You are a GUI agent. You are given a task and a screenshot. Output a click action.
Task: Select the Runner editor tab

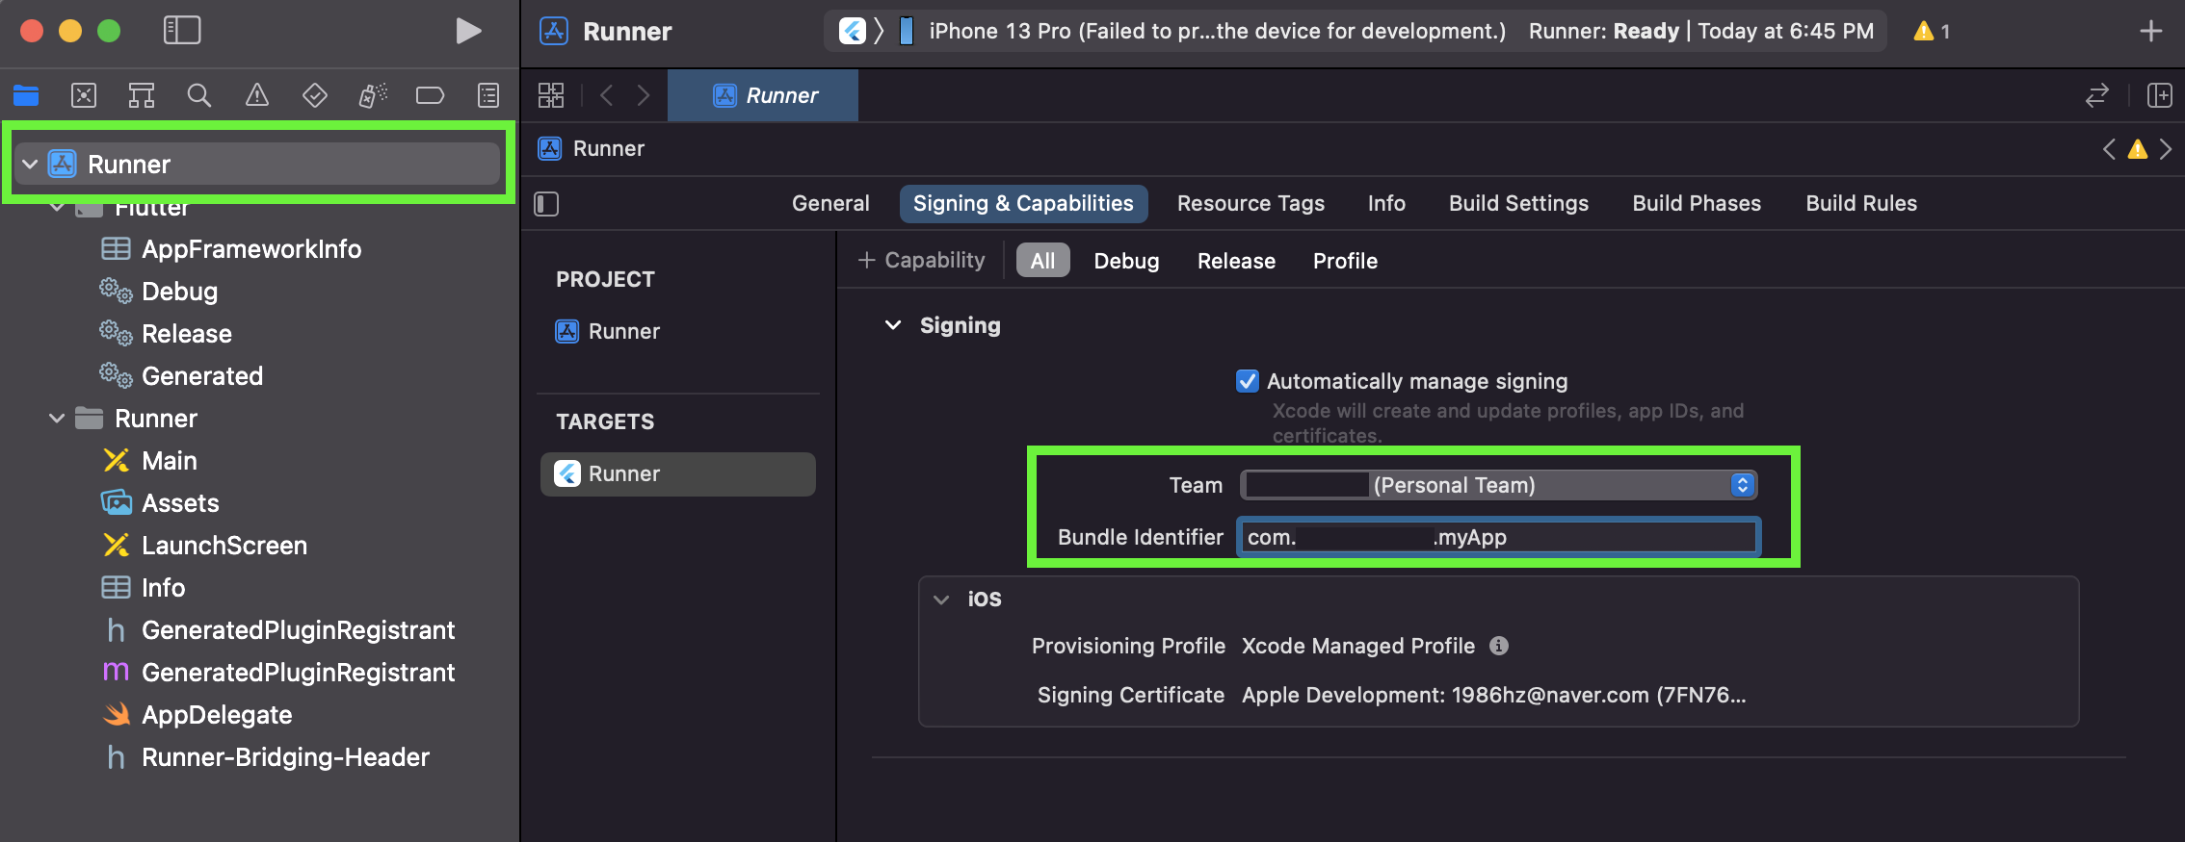click(x=763, y=95)
